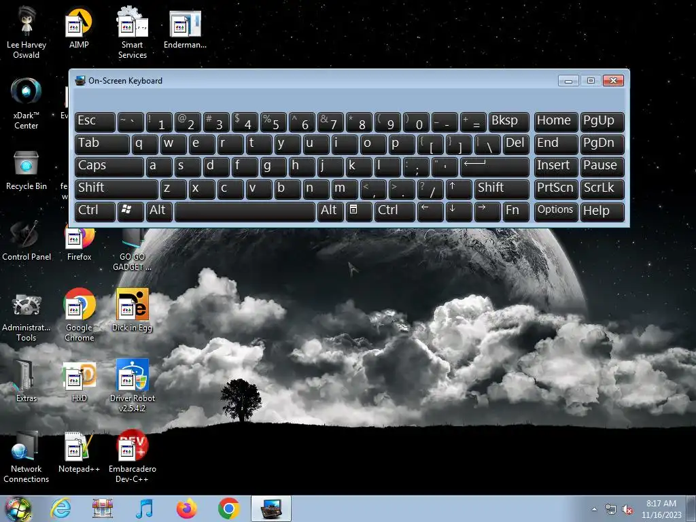
Task: Click the Bksp key
Action: (x=508, y=122)
